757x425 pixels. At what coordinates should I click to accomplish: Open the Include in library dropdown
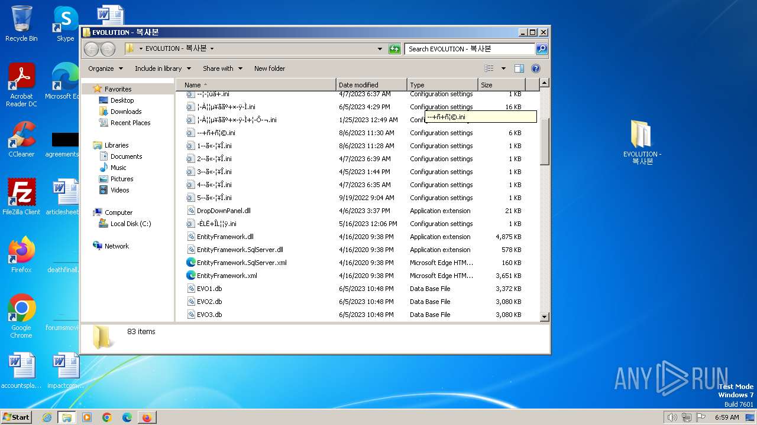tap(163, 68)
